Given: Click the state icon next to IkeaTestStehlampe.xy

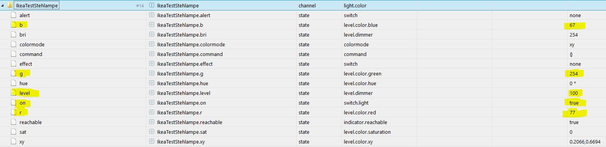Looking at the screenshot, I should click(152, 142).
